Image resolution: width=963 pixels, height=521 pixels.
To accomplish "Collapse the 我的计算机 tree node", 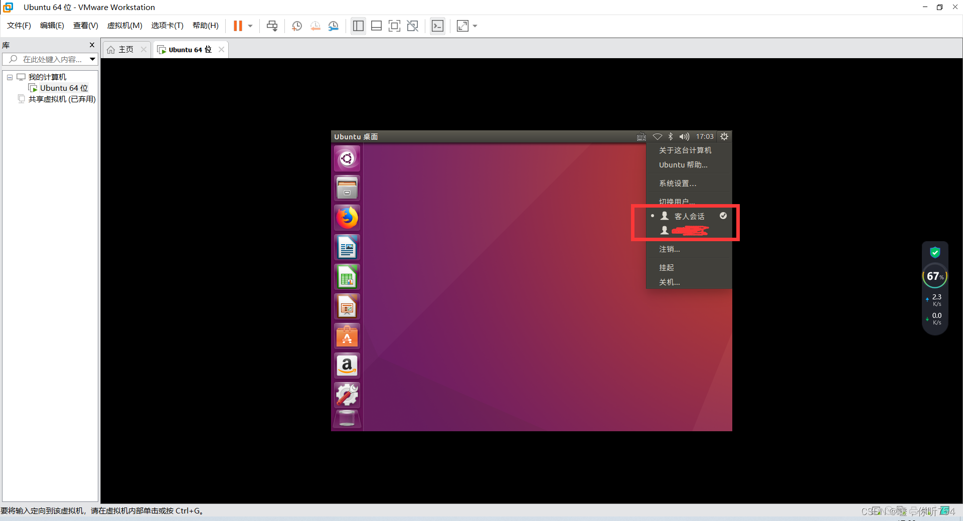I will click(x=10, y=77).
